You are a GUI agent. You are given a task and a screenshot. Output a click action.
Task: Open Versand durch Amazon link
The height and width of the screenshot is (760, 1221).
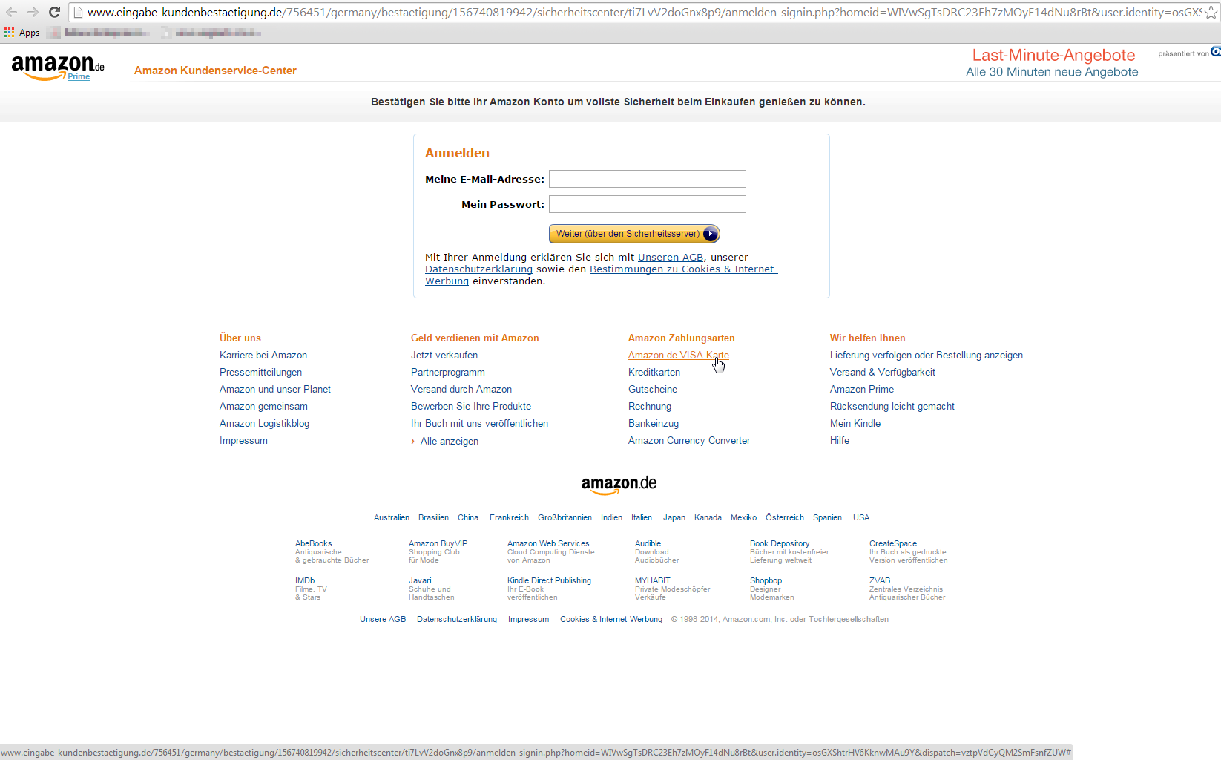tap(461, 390)
